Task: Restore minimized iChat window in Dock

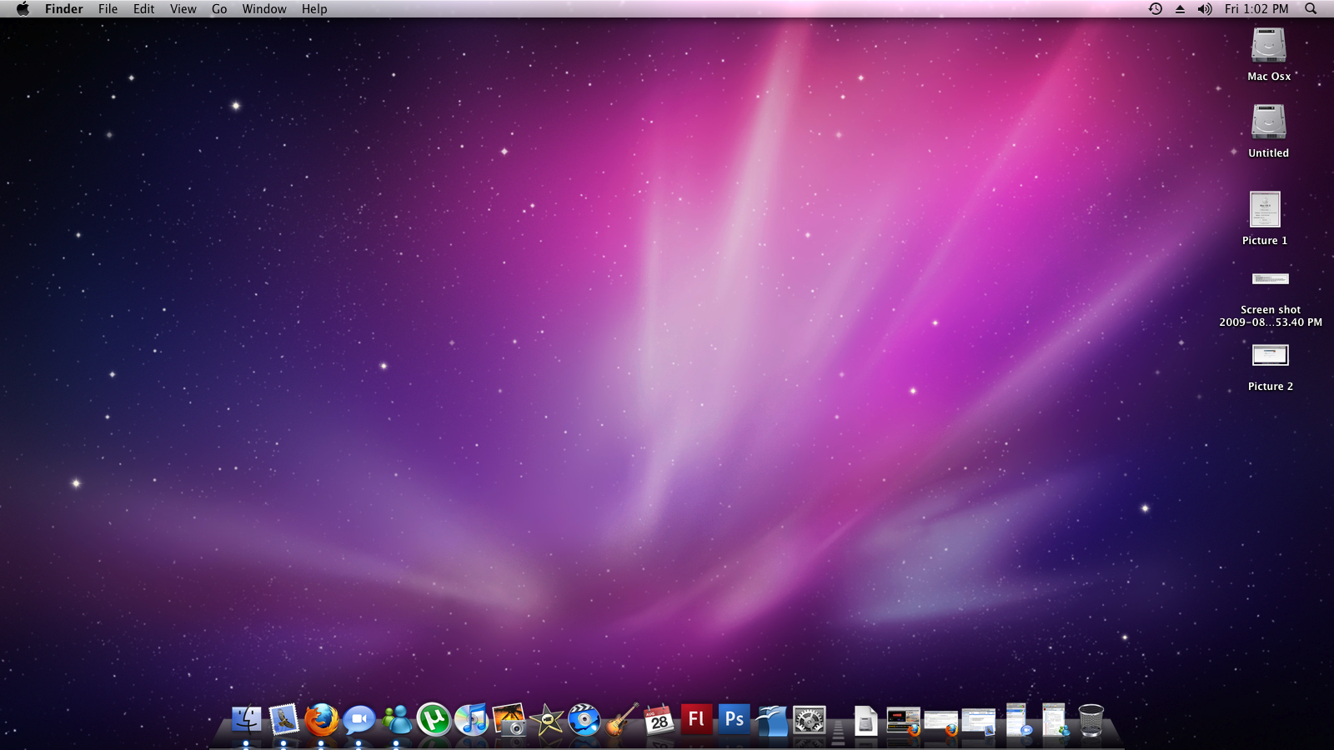Action: [1017, 719]
